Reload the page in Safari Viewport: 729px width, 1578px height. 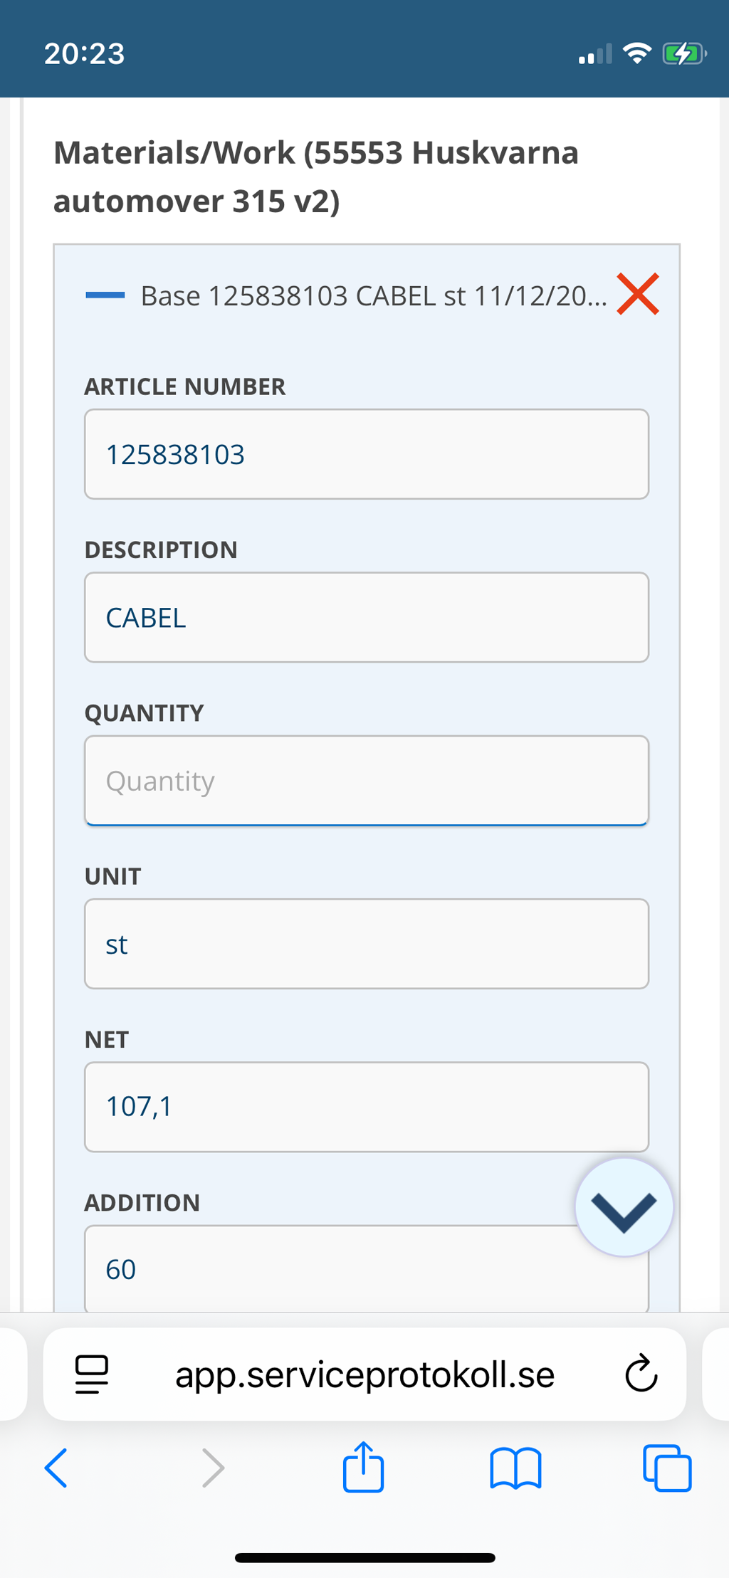click(x=641, y=1373)
